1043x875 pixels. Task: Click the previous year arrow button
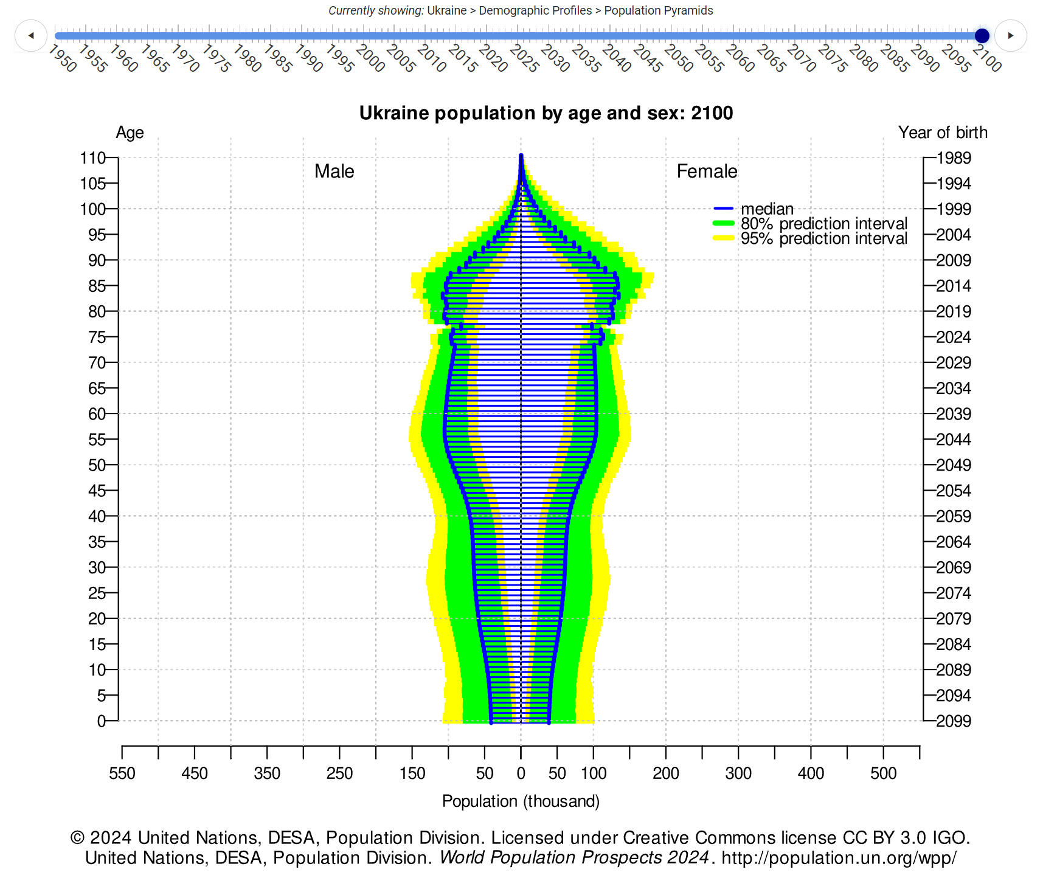click(x=30, y=35)
